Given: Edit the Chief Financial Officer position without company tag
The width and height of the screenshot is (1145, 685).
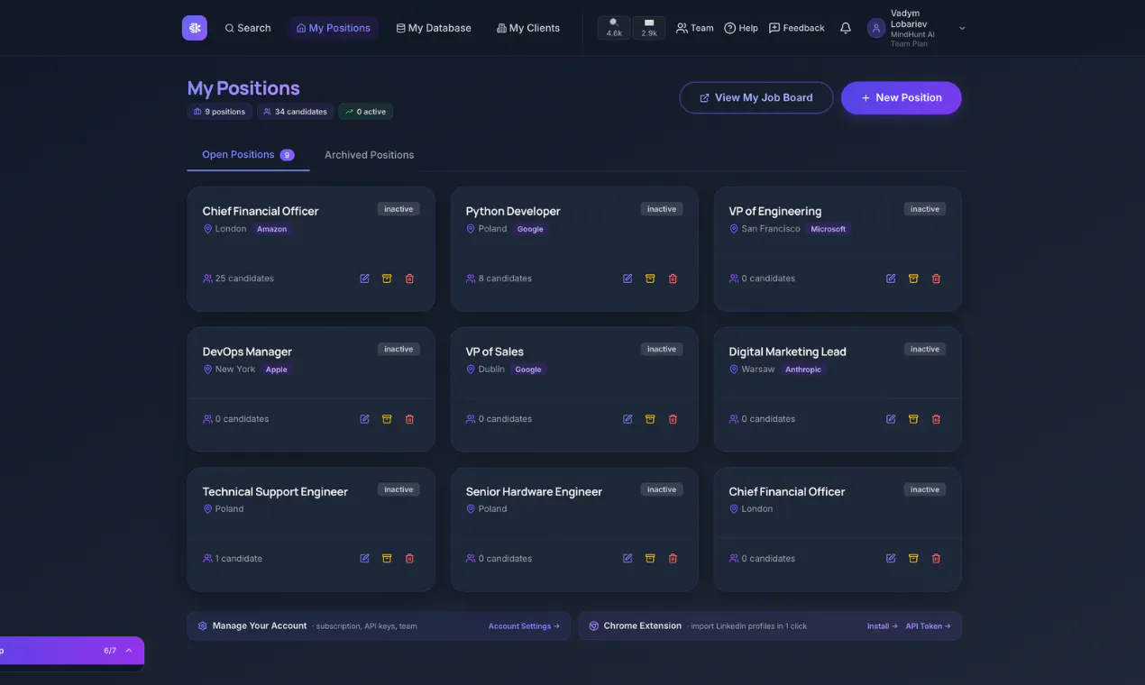Looking at the screenshot, I should point(891,559).
